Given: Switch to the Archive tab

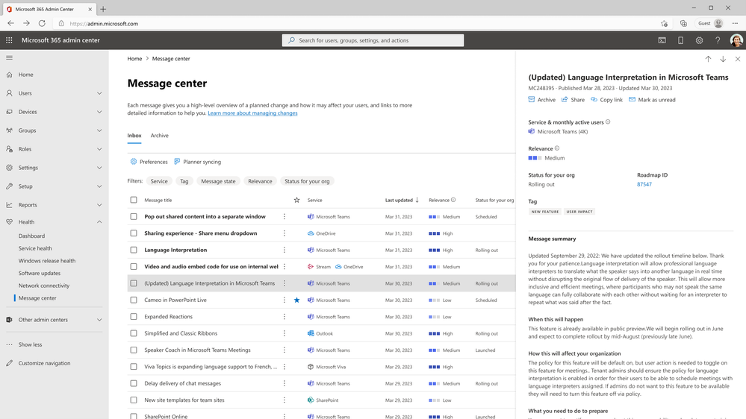Looking at the screenshot, I should (159, 136).
